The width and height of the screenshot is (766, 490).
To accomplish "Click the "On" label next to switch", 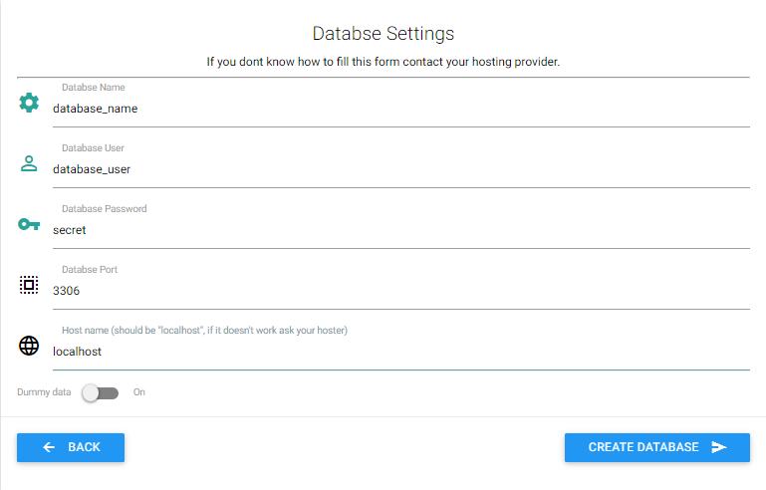I will (x=139, y=392).
